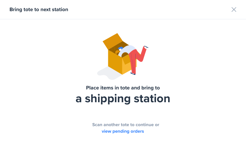Viewport: 246px width, 153px height.
Task: Click the word 'shipping' in the heading
Action: click(x=108, y=99)
